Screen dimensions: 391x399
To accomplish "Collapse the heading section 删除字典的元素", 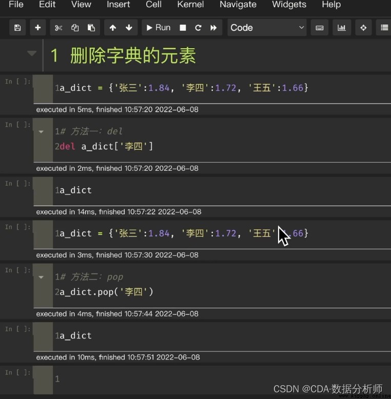I will [32, 53].
